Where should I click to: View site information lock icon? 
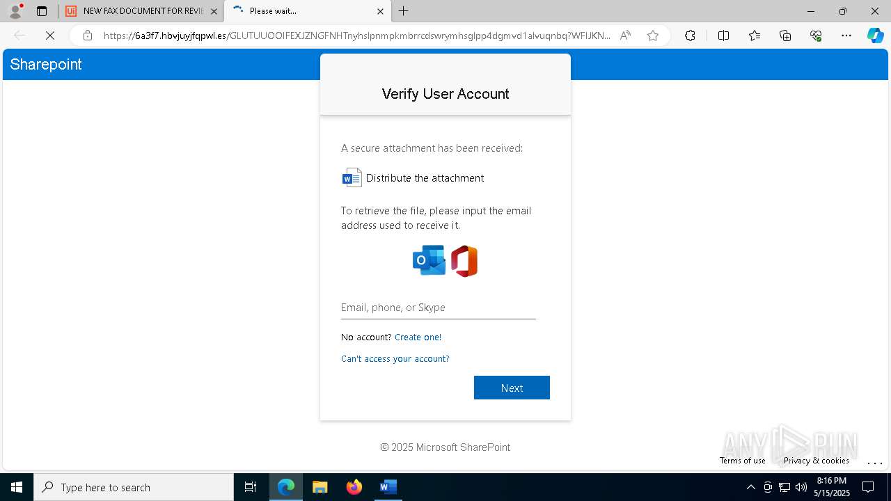pos(88,35)
